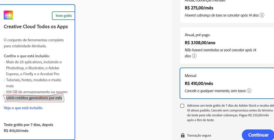Open info icon next to sem taxas
This screenshot has width=274, height=140.
click(249, 91)
